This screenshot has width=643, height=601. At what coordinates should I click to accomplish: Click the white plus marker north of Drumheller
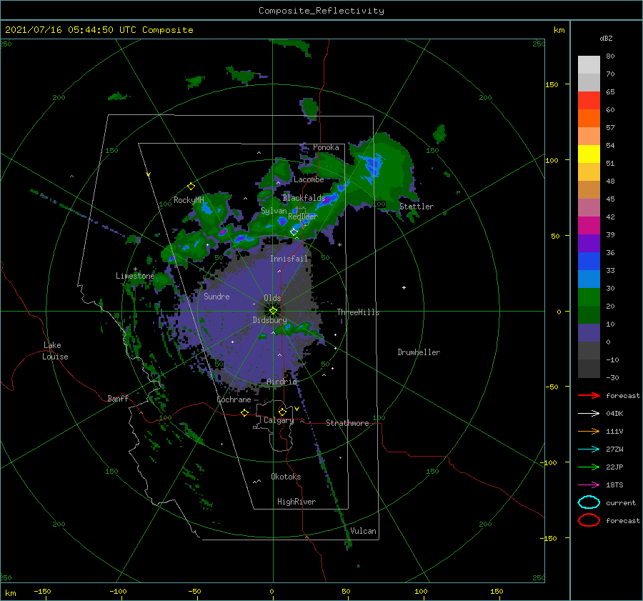pyautogui.click(x=404, y=287)
